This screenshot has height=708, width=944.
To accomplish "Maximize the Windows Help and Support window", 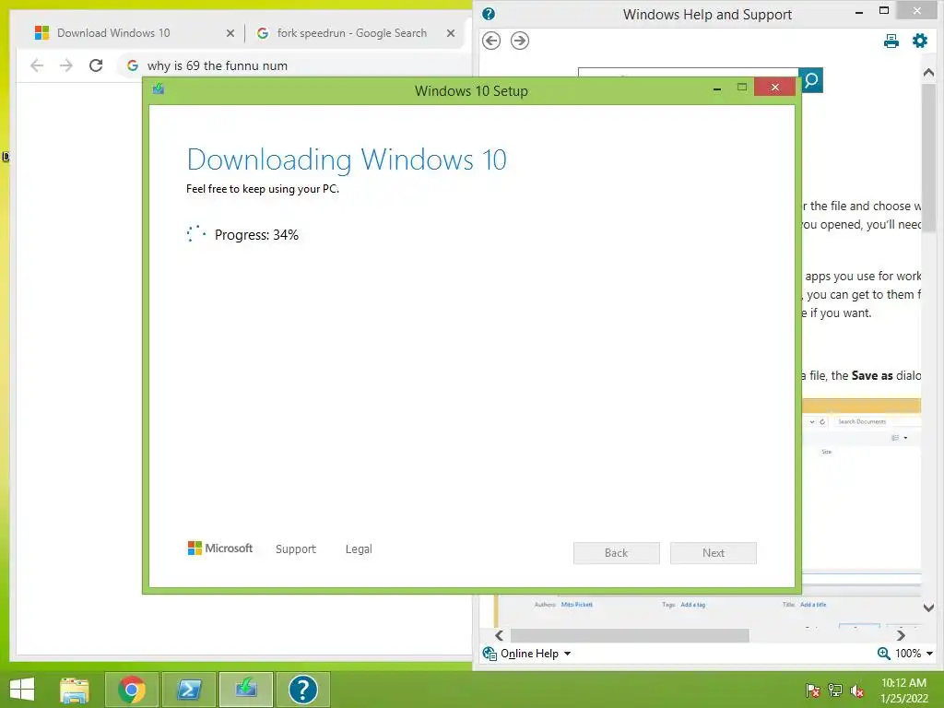I will 884,11.
